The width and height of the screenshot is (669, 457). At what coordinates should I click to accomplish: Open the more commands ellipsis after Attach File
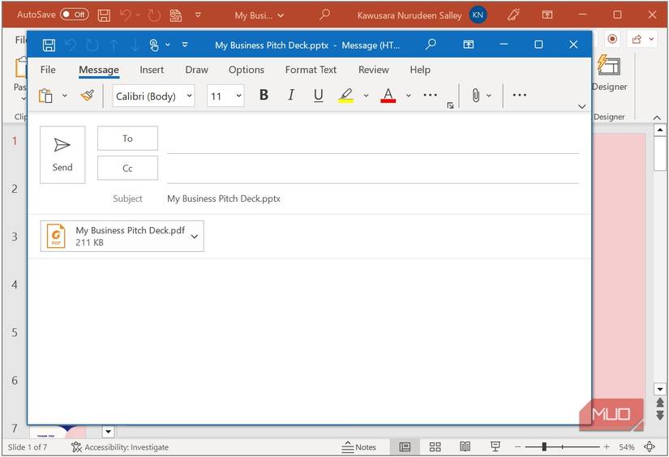tap(519, 95)
